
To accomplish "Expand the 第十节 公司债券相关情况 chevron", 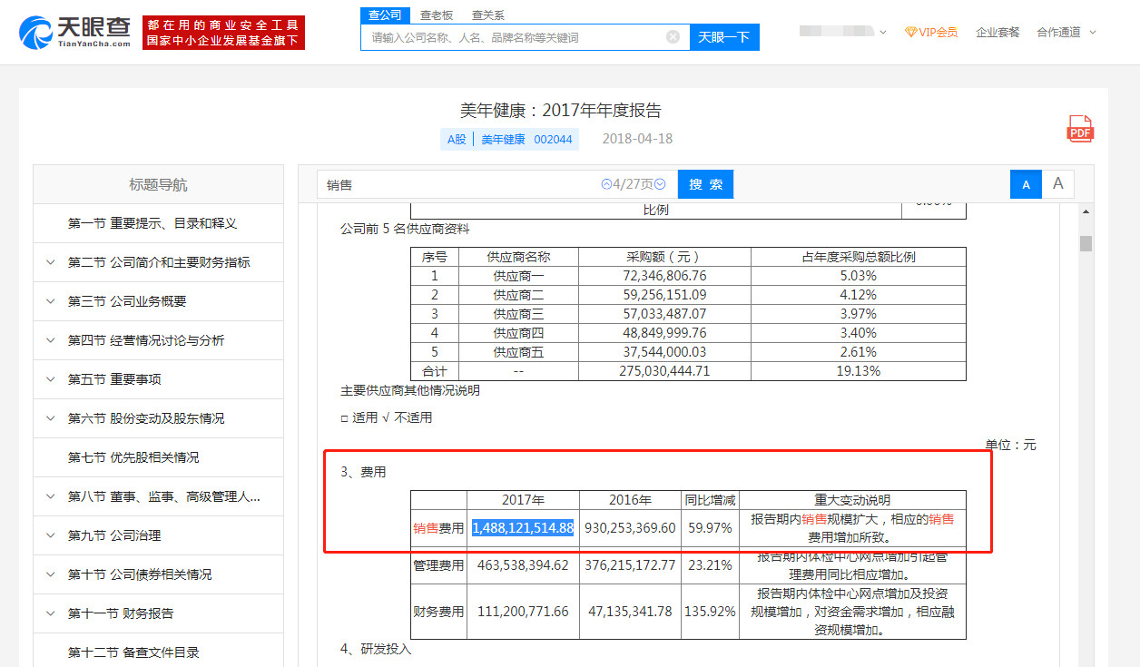I will point(50,574).
